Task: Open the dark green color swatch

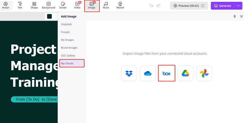Action: point(49,16)
